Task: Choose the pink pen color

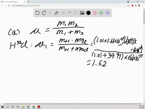Action: [x=95, y=13]
